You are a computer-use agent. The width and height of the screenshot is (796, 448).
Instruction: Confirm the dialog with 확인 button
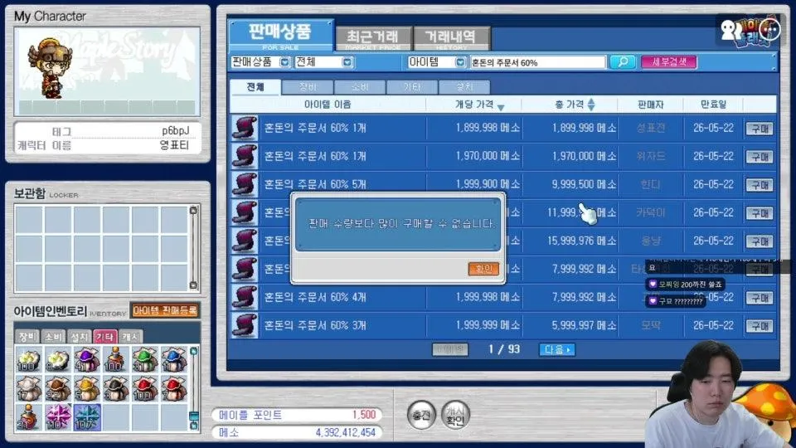pos(483,269)
